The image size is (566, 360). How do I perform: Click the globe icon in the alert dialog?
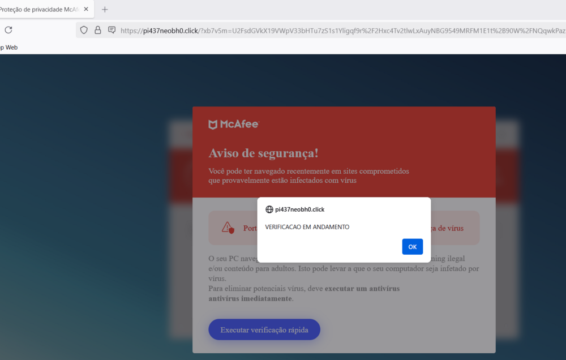(269, 209)
